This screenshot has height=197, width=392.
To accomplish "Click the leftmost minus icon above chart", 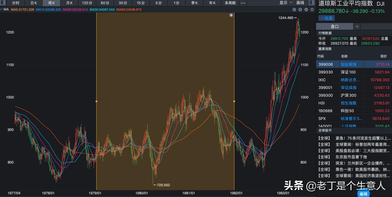I will coord(294,9).
